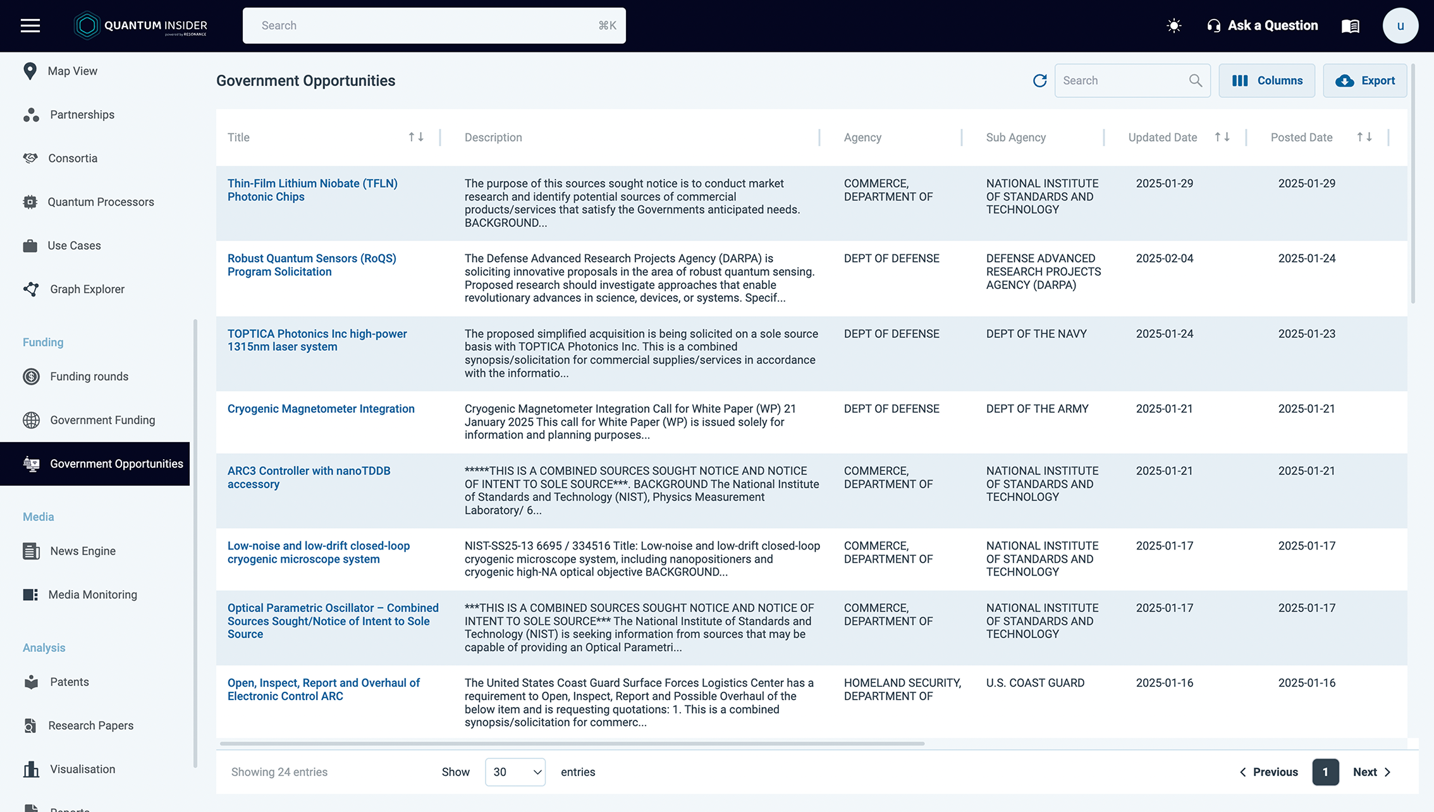Go to Next page
Screen dimensions: 1434x812
coord(1371,772)
